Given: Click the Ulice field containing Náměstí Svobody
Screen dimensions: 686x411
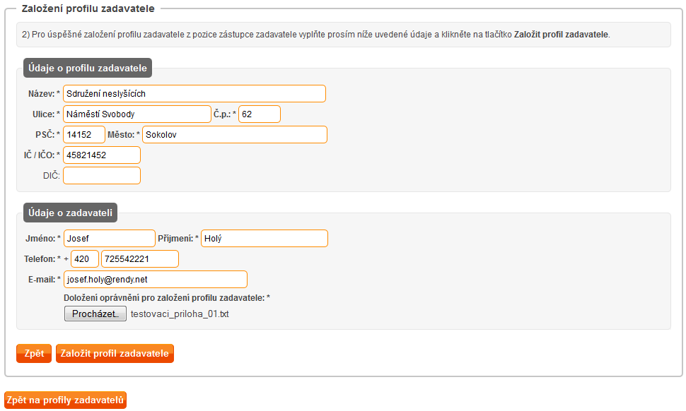Looking at the screenshot, I should click(137, 114).
